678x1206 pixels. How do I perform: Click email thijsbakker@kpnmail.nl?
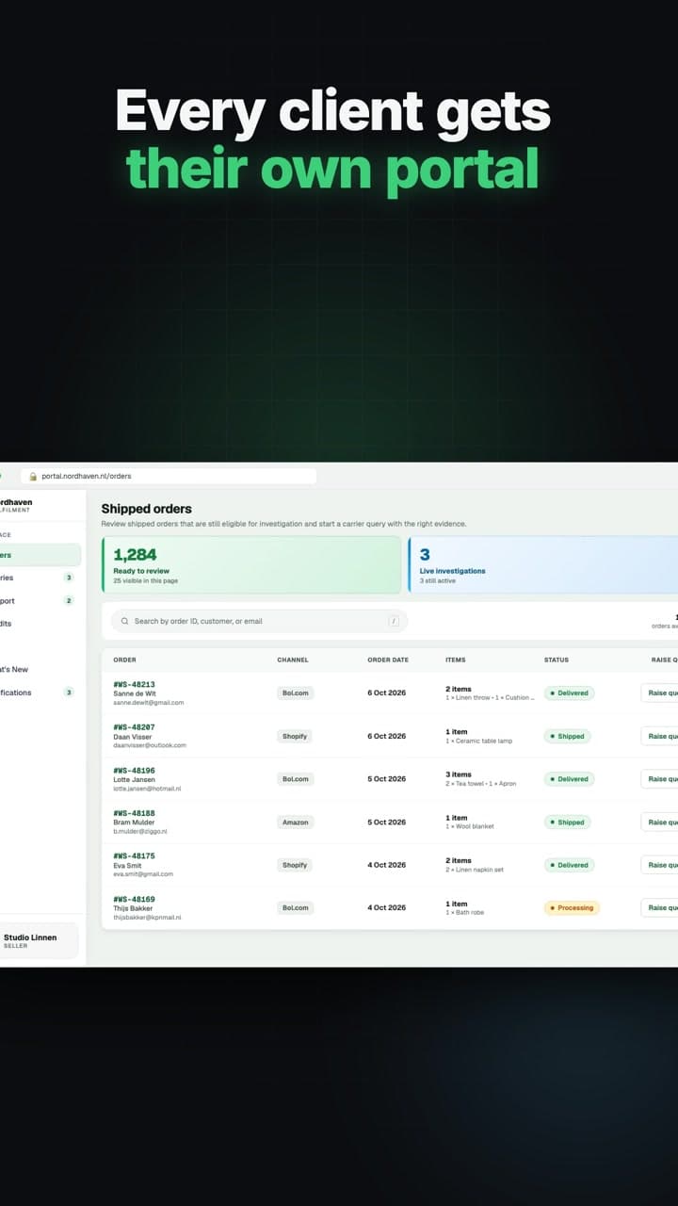click(147, 917)
